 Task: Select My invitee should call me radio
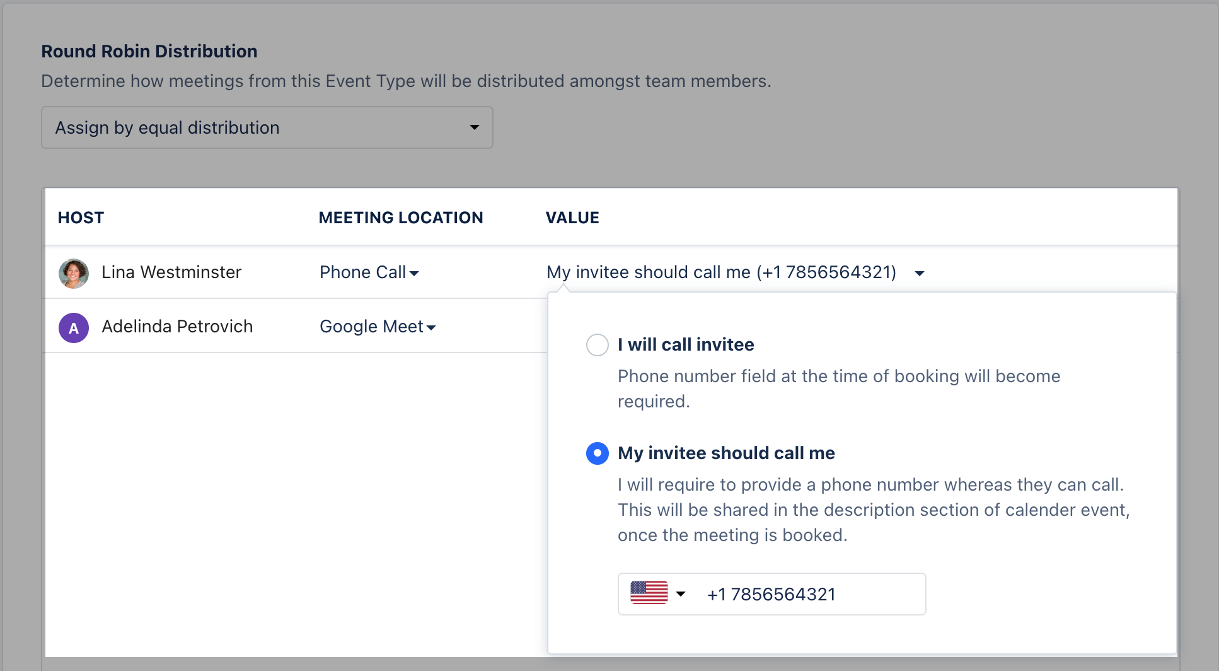coord(598,453)
